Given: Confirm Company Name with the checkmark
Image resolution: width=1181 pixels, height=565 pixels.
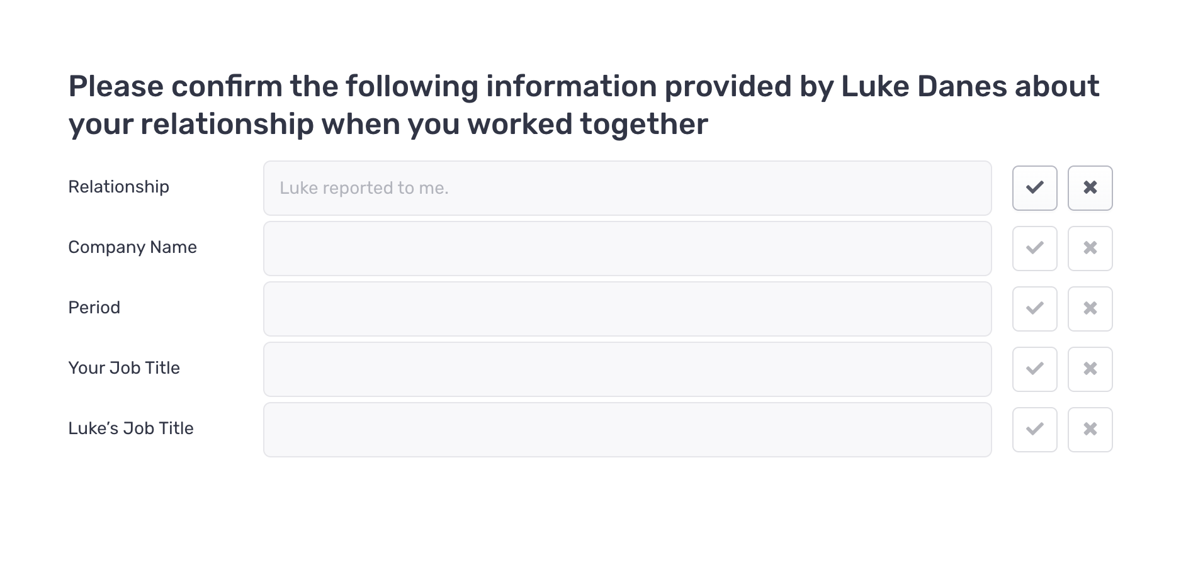Looking at the screenshot, I should 1034,248.
